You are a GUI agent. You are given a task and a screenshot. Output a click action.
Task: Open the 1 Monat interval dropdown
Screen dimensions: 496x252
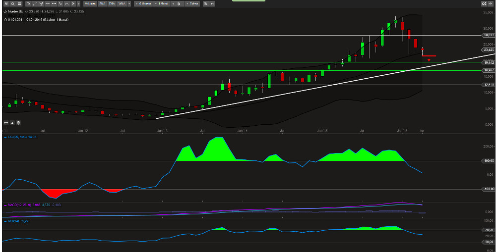pos(163,4)
